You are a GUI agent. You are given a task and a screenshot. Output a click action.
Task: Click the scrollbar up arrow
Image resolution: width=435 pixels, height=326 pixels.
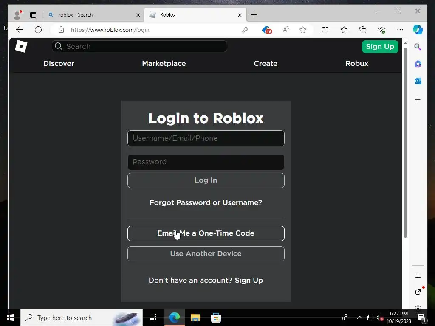point(405,43)
